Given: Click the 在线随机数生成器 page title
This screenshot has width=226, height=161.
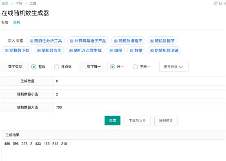Looking at the screenshot, I should [25, 13].
